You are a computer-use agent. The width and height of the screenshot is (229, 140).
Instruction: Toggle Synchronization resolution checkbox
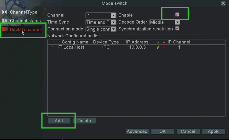click(177, 28)
